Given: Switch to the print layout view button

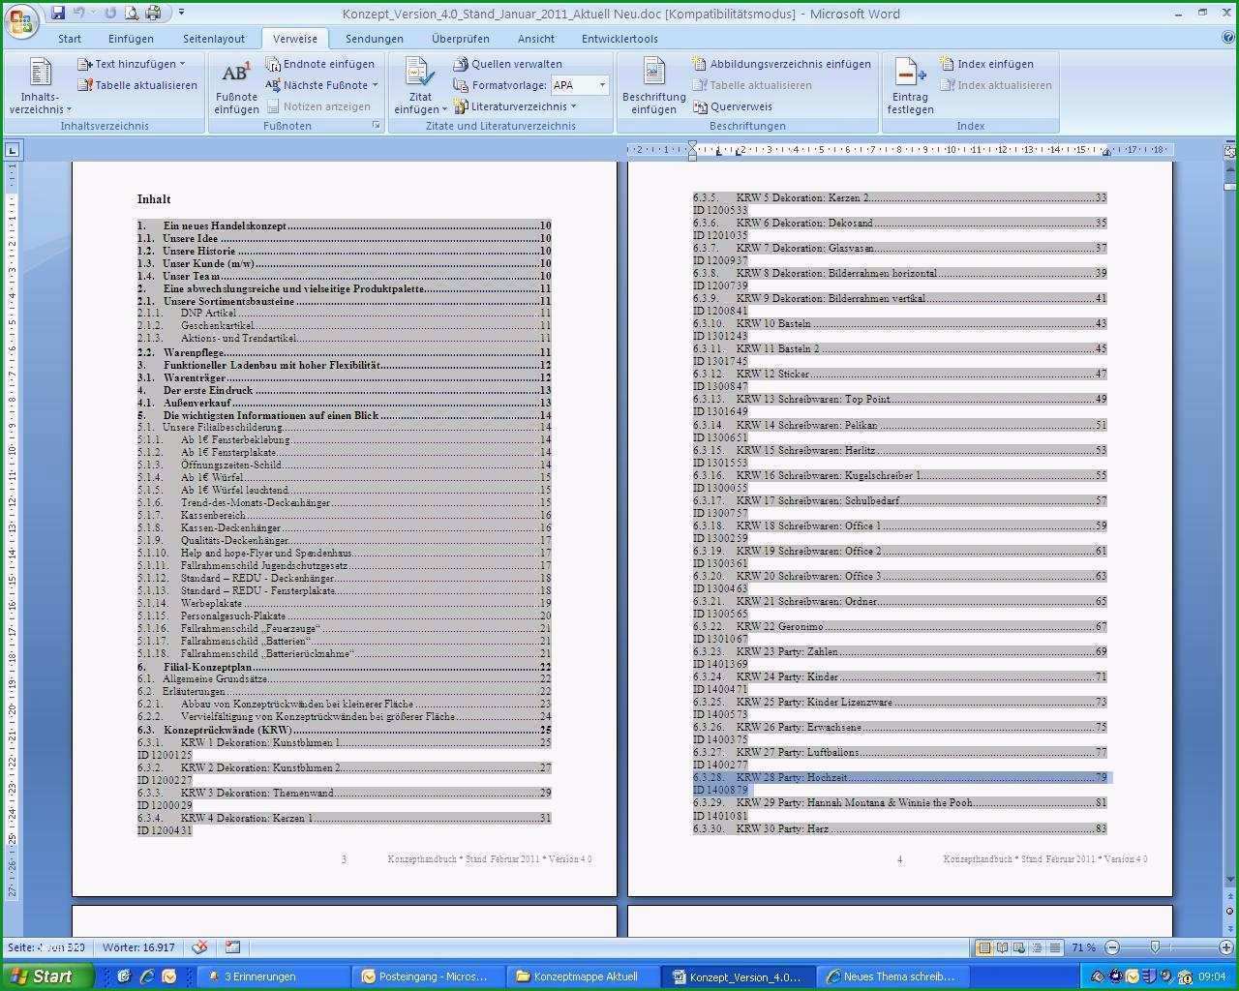Looking at the screenshot, I should [x=983, y=947].
